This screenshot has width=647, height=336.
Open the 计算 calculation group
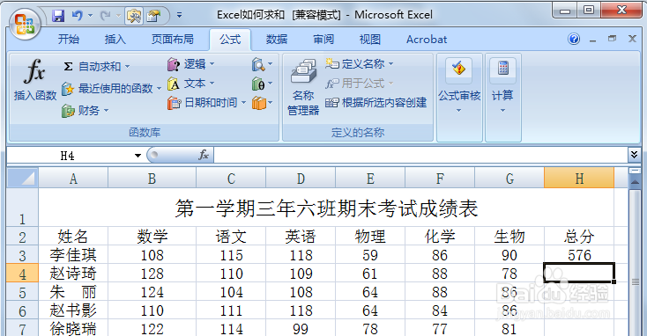click(502, 86)
